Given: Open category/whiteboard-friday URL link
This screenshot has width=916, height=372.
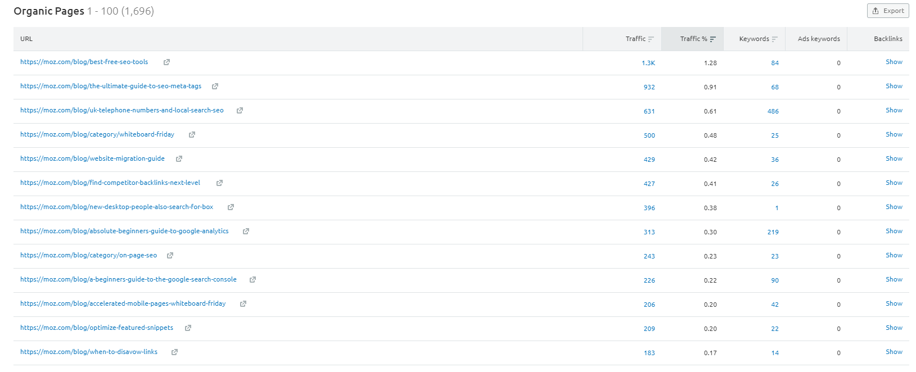Looking at the screenshot, I should click(97, 134).
